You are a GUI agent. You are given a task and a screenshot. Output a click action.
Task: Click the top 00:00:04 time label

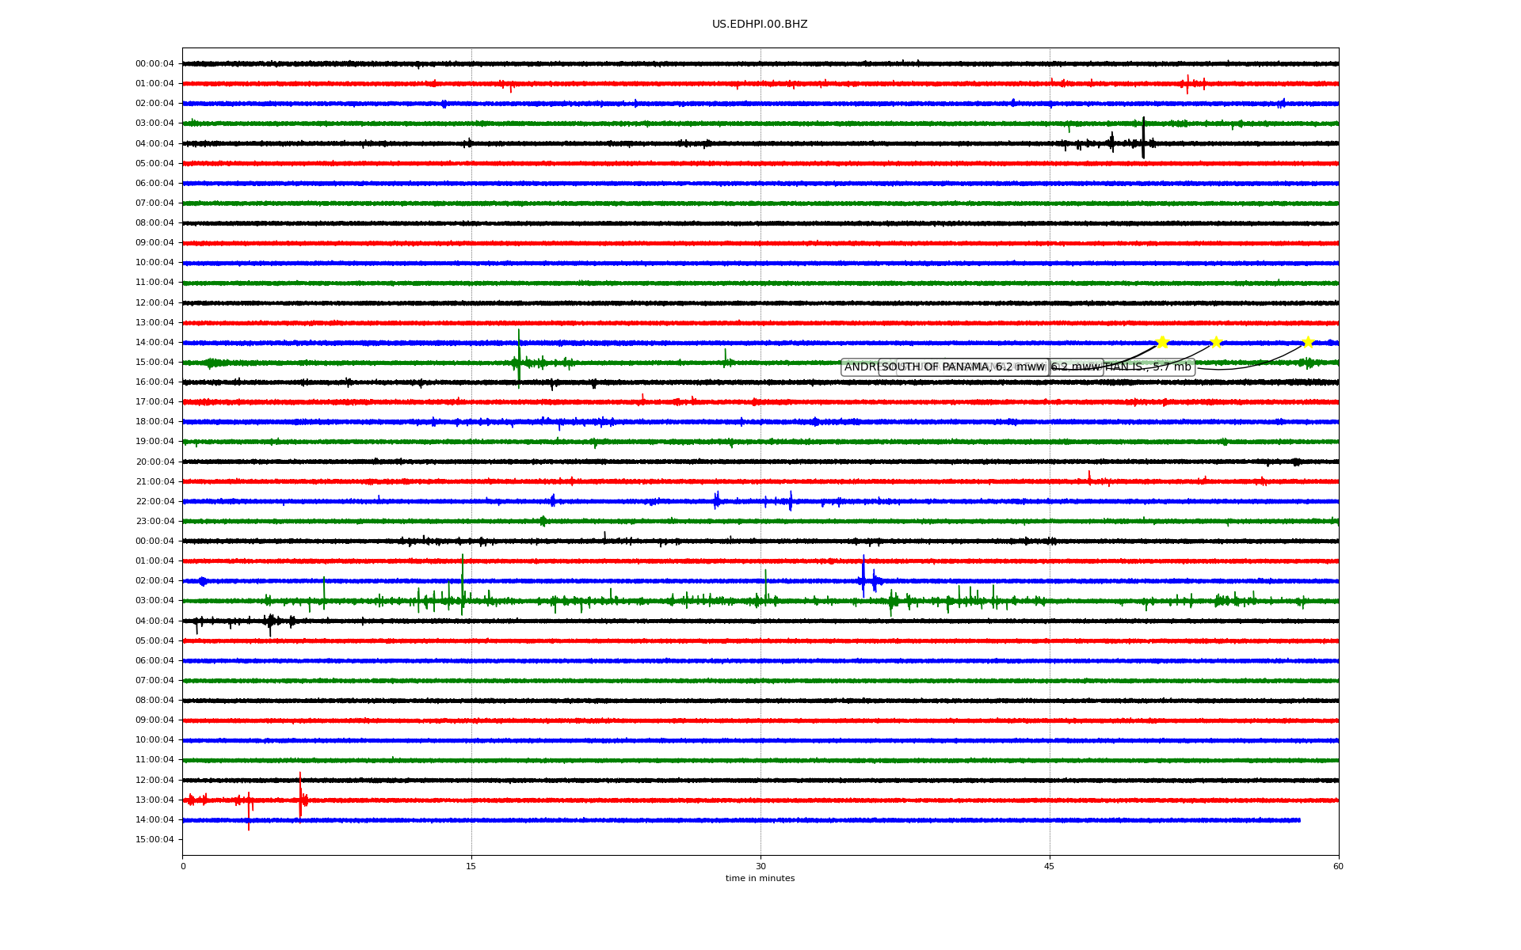click(x=154, y=64)
